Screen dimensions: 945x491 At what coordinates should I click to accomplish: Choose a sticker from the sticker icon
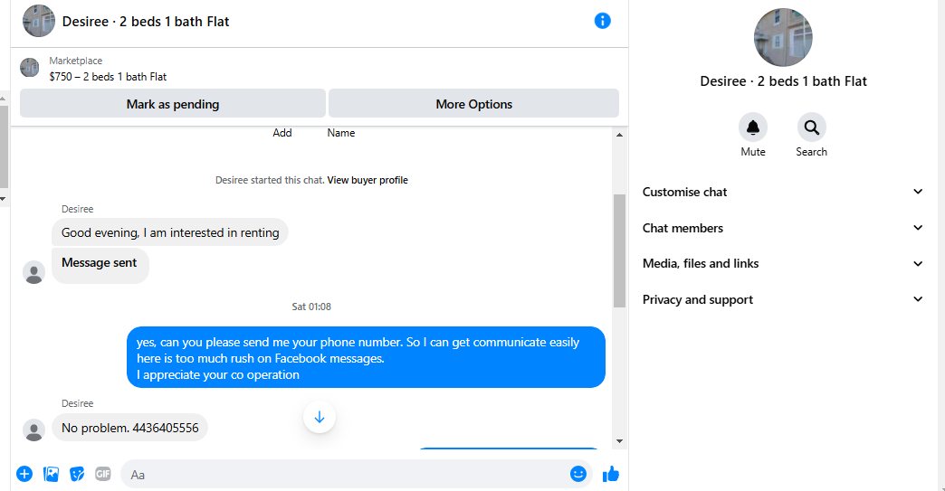tap(77, 474)
